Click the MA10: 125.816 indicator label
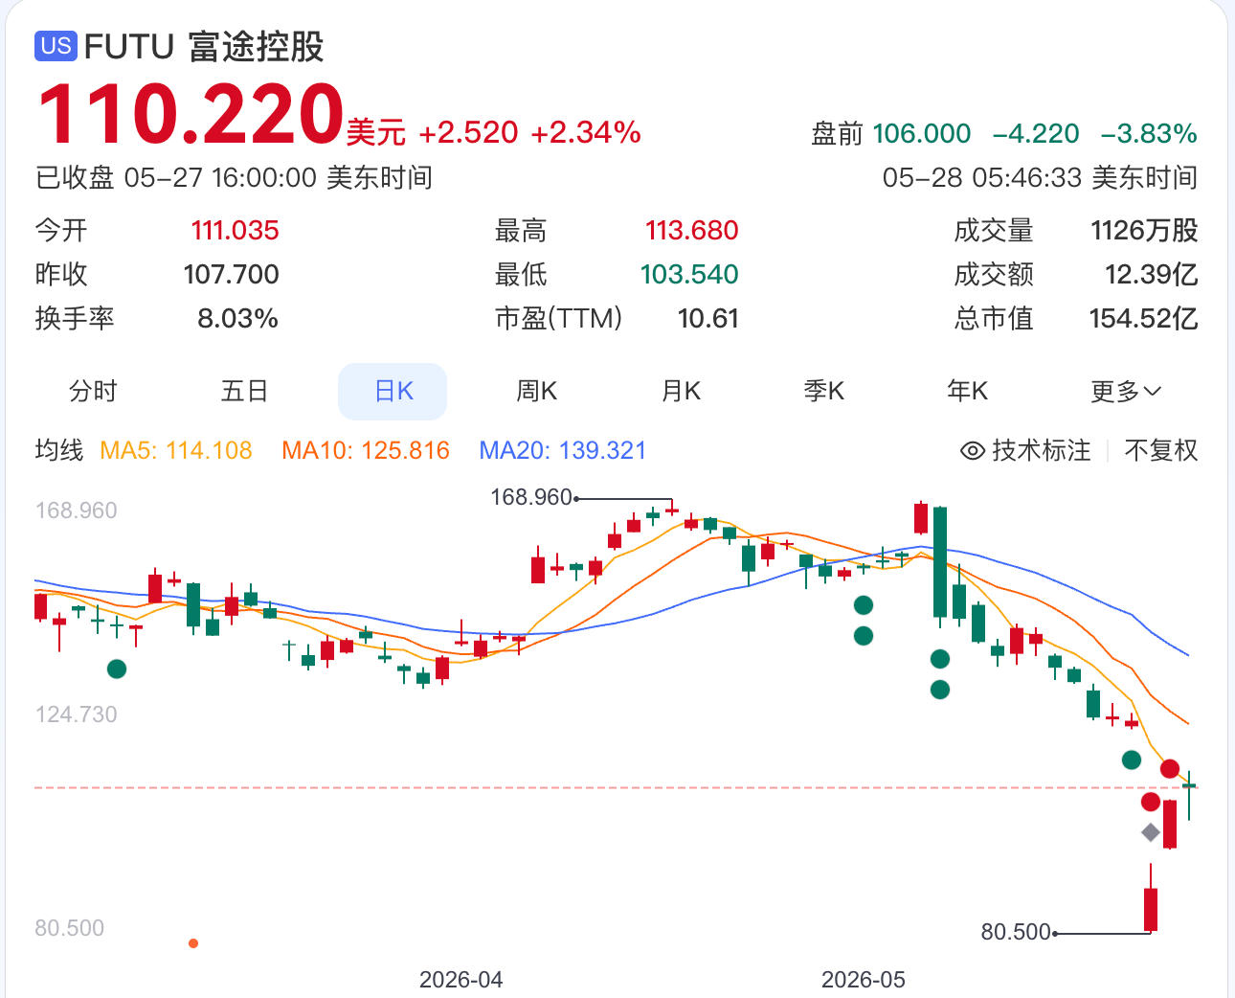Screen dimensions: 1235x998 tap(366, 450)
